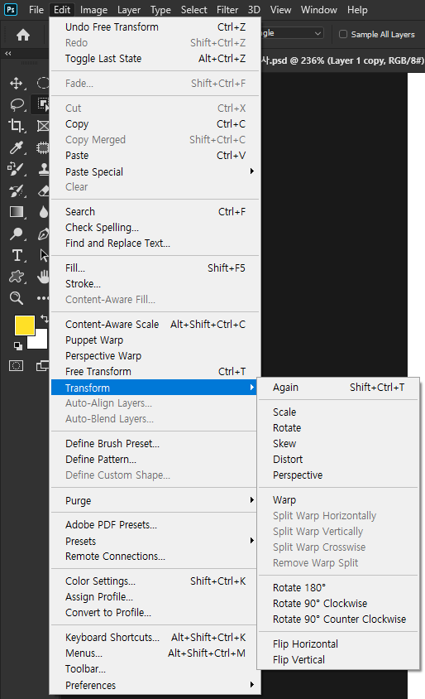Change the screen mode
The height and width of the screenshot is (699, 425).
[x=43, y=366]
